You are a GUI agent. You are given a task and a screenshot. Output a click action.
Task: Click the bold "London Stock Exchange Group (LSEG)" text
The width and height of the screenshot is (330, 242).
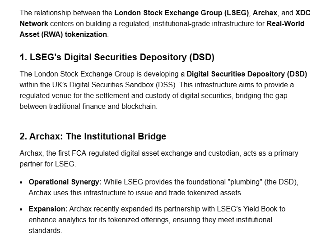pyautogui.click(x=181, y=13)
